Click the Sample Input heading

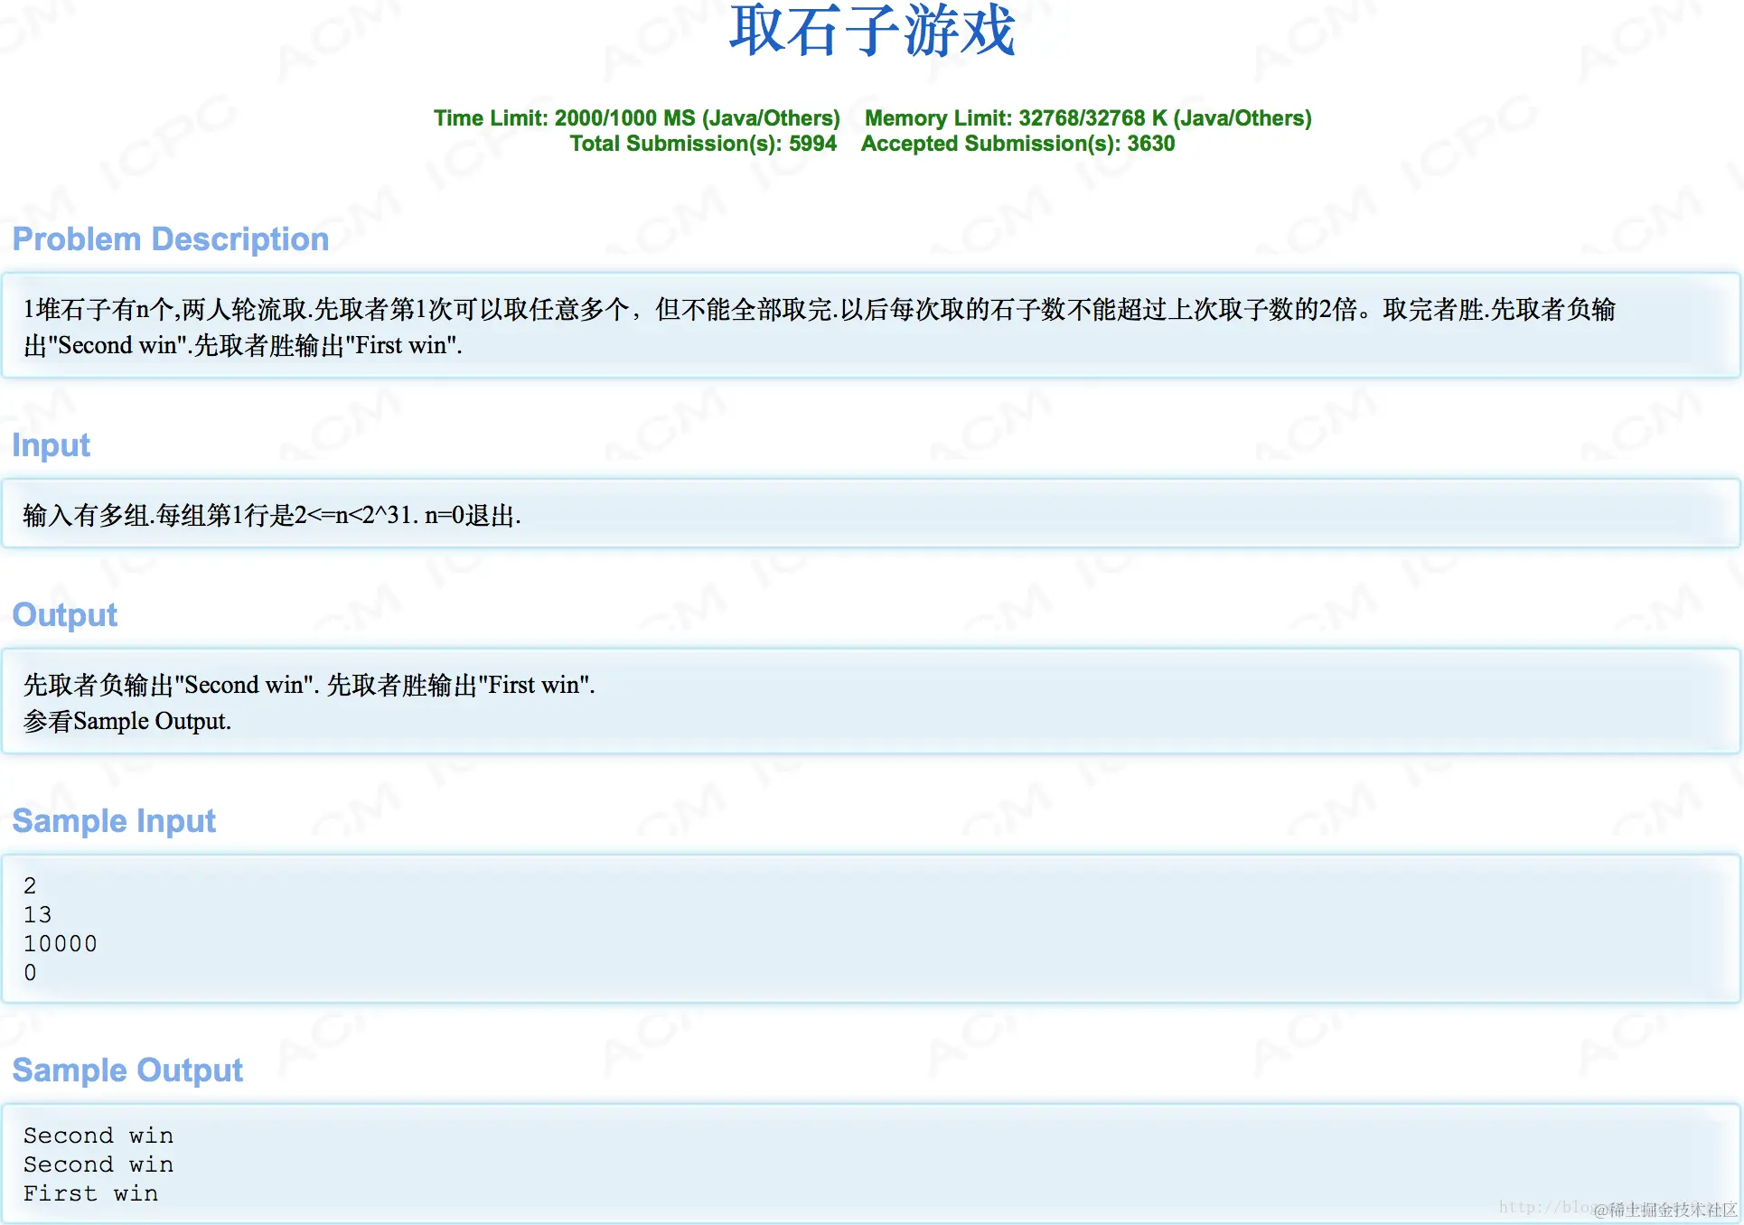[114, 821]
